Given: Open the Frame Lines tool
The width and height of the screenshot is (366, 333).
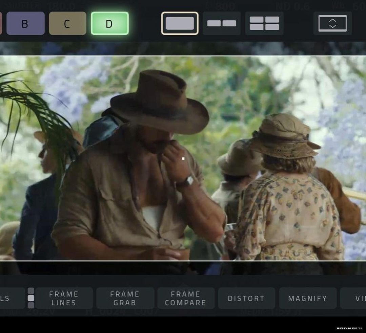Looking at the screenshot, I should (64, 298).
